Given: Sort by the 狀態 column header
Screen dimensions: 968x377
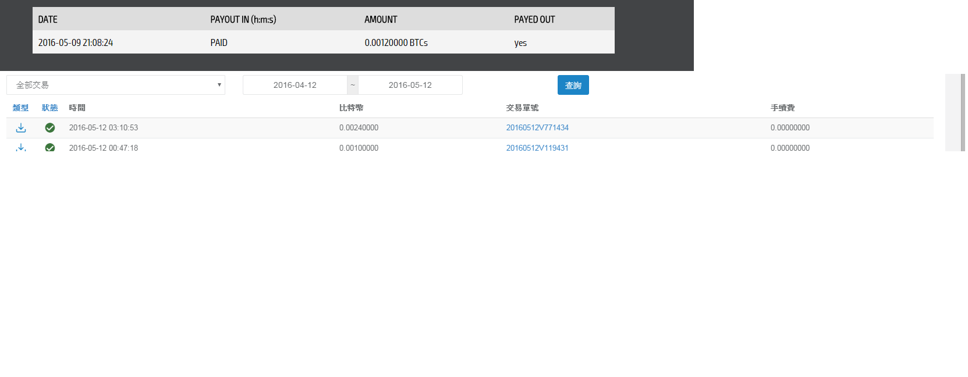Looking at the screenshot, I should [50, 108].
